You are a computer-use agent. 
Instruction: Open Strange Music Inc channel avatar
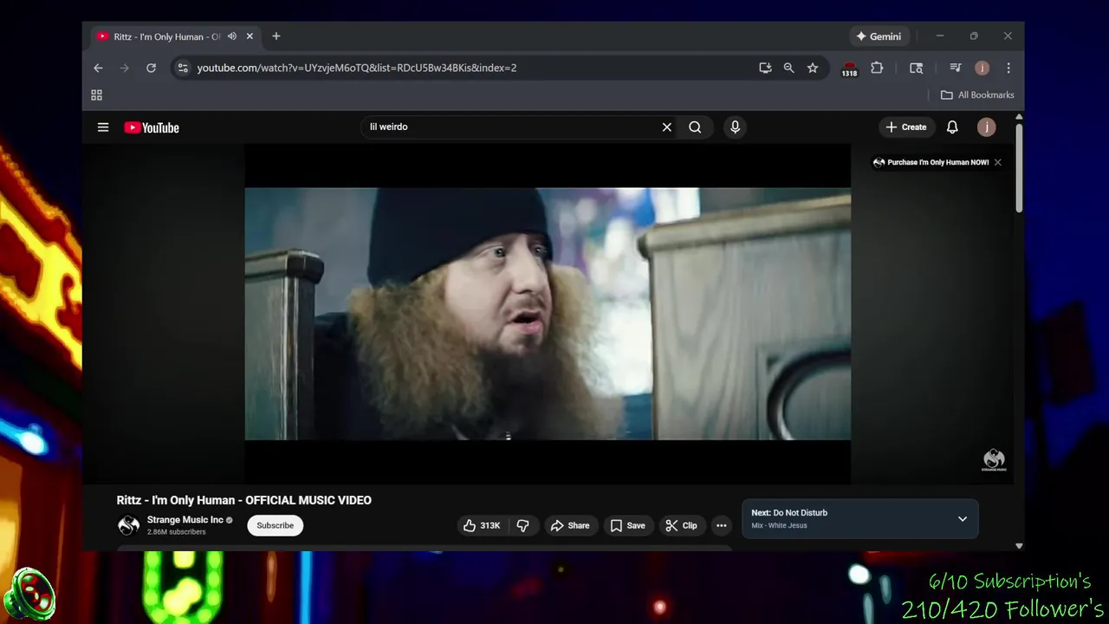[x=128, y=525]
